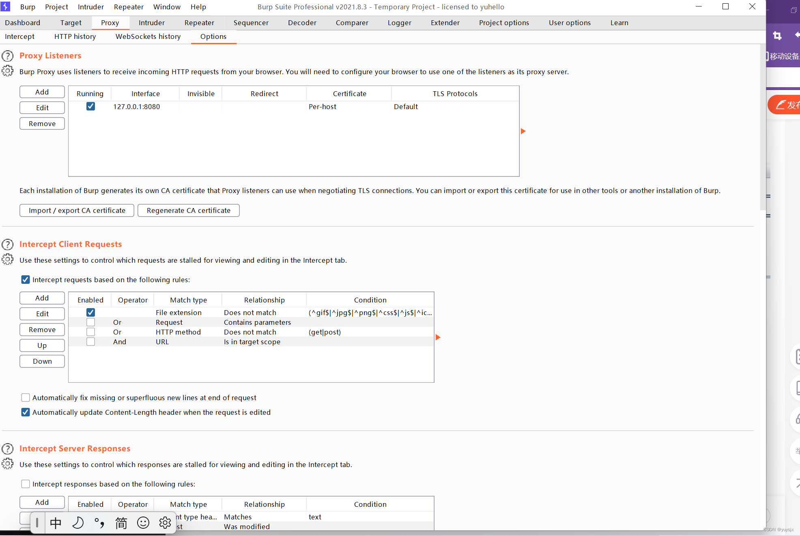Click help icon for Intercept Client Requests
Image resolution: width=800 pixels, height=536 pixels.
pyautogui.click(x=7, y=244)
